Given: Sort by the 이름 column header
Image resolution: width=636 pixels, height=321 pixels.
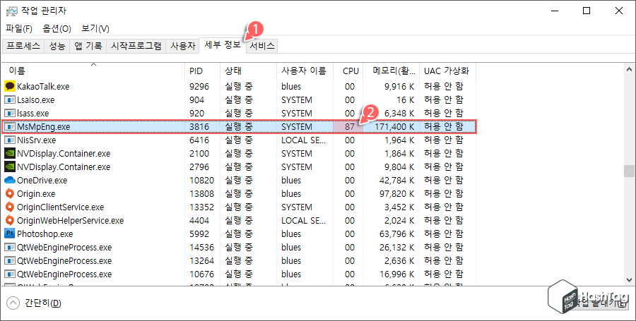Looking at the screenshot, I should [93, 71].
